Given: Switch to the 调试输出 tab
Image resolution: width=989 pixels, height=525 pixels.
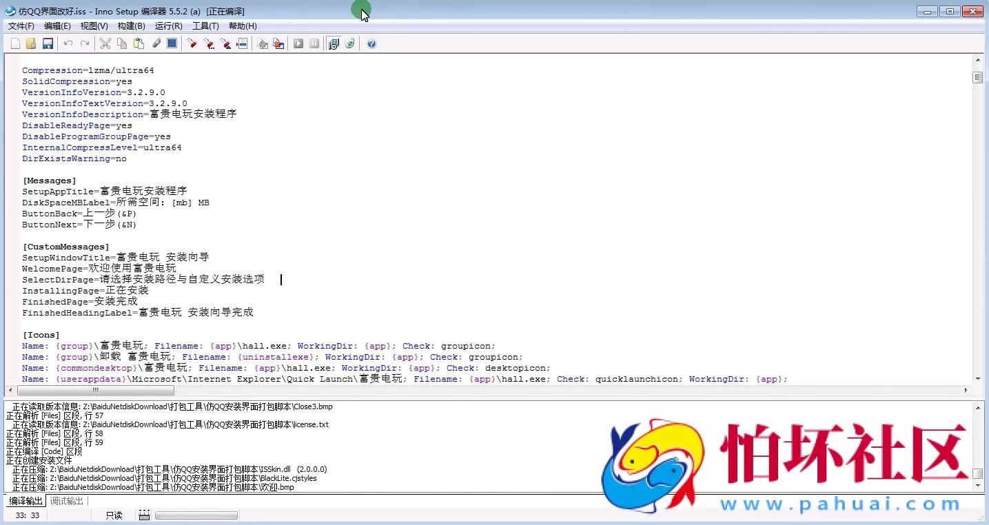Looking at the screenshot, I should click(67, 501).
